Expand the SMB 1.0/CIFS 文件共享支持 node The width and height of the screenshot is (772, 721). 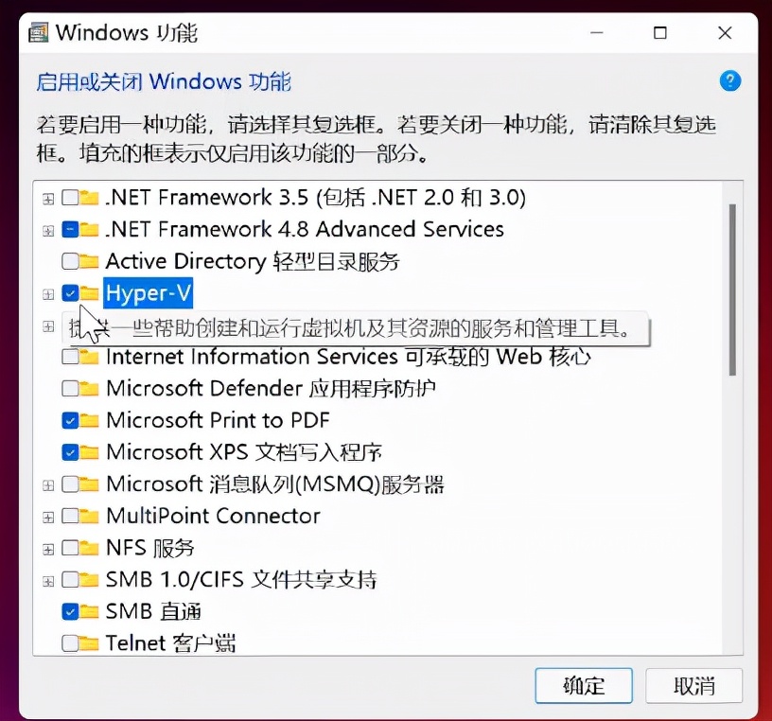(x=48, y=580)
